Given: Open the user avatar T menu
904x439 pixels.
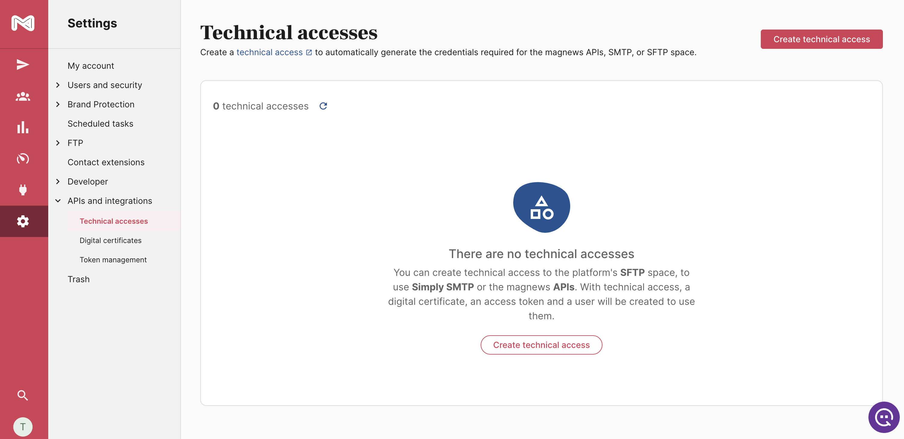Looking at the screenshot, I should [23, 426].
